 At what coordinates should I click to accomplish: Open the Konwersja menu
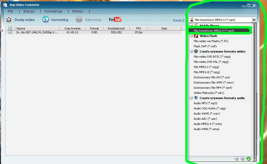pyautogui.click(x=53, y=11)
